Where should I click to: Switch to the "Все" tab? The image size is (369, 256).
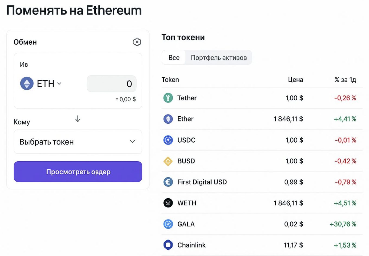click(174, 58)
